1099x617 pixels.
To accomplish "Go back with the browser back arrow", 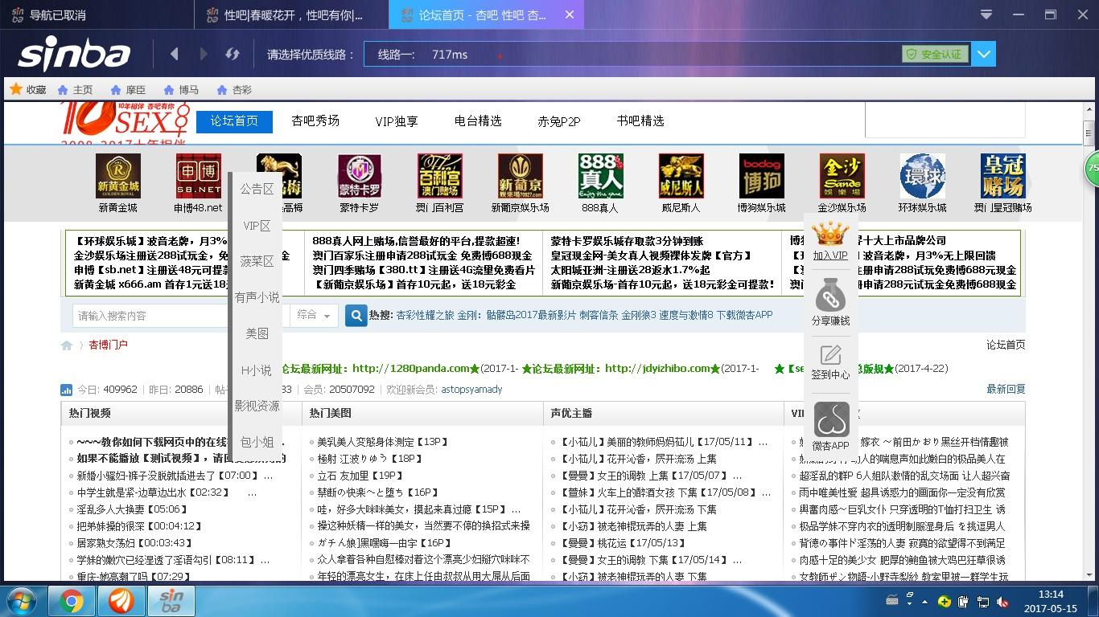I will 175,54.
